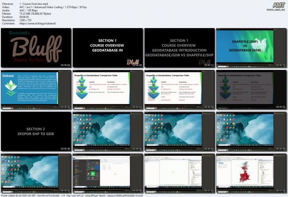Screen dimensions: 288x197
Task: Click the comment URL 'https://sanet.st/blogs/tutsland/'
Action: [x=38, y=23]
